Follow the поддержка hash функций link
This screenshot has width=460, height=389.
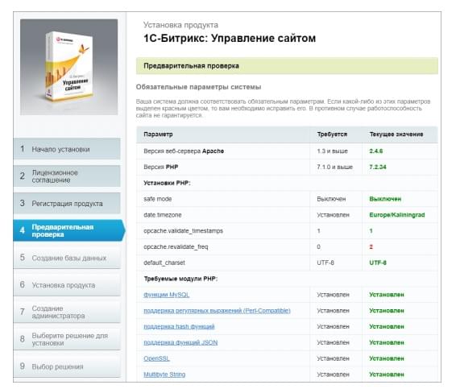[179, 326]
